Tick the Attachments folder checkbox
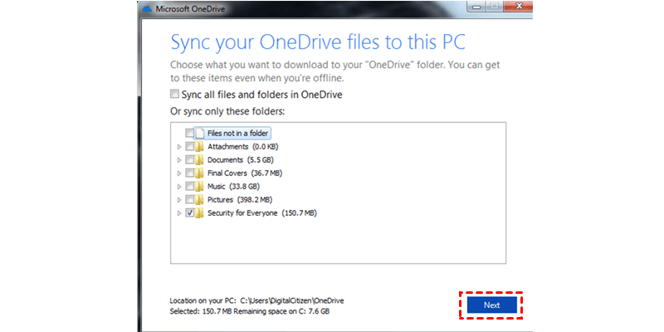 click(190, 147)
